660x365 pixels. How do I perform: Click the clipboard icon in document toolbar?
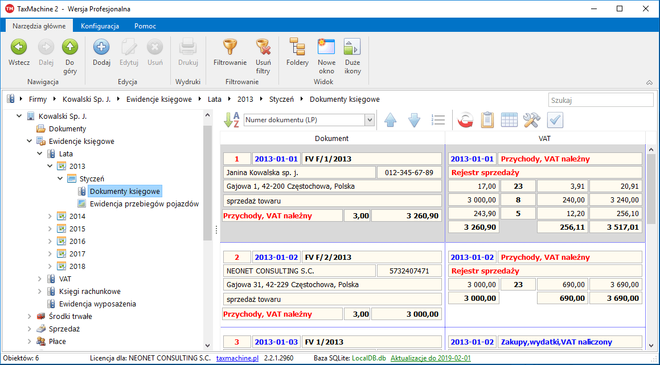tap(487, 120)
